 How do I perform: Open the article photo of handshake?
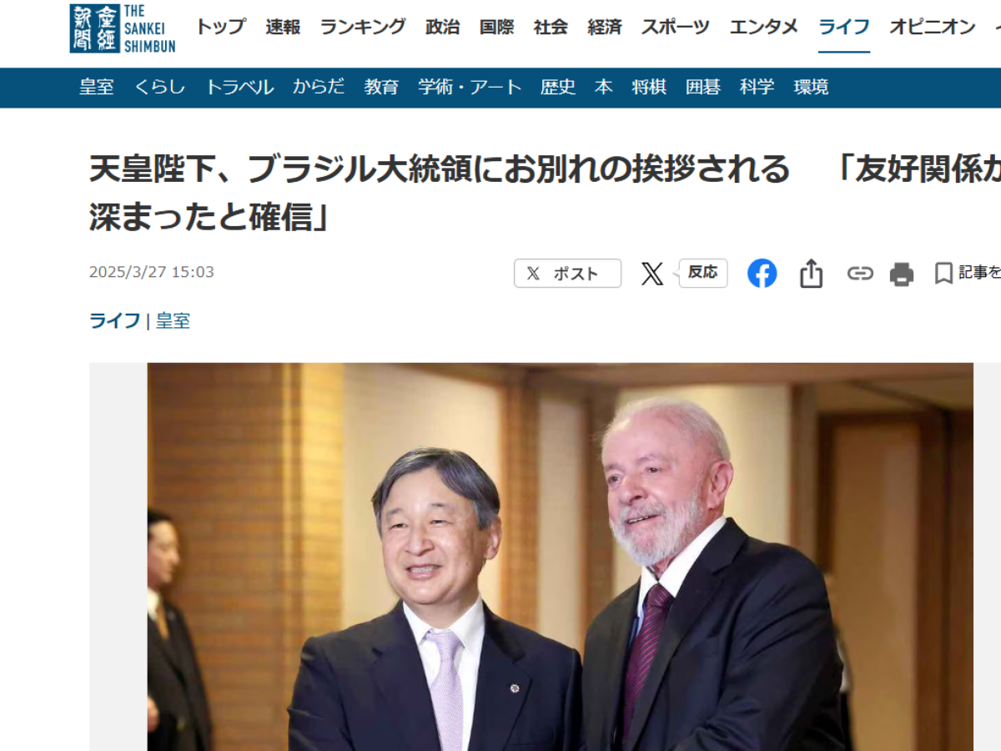pos(561,557)
